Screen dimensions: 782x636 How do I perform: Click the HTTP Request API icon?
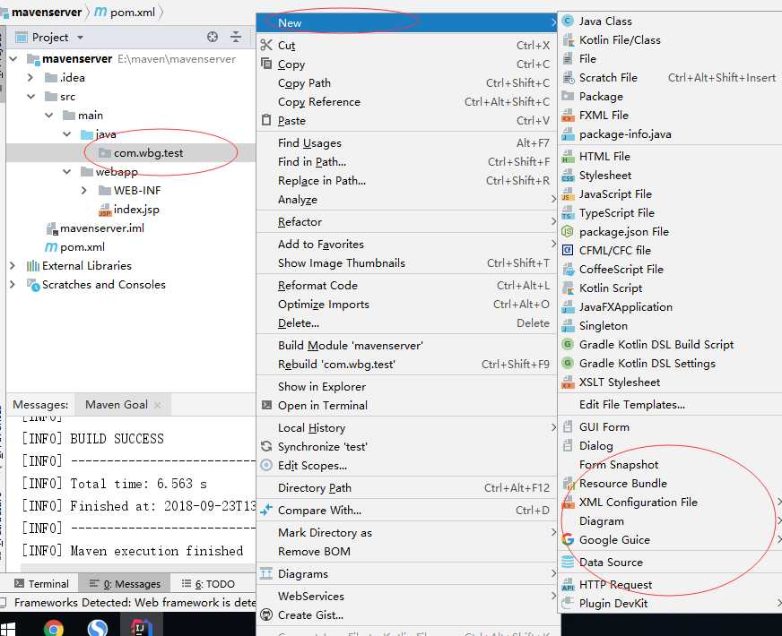pos(568,585)
